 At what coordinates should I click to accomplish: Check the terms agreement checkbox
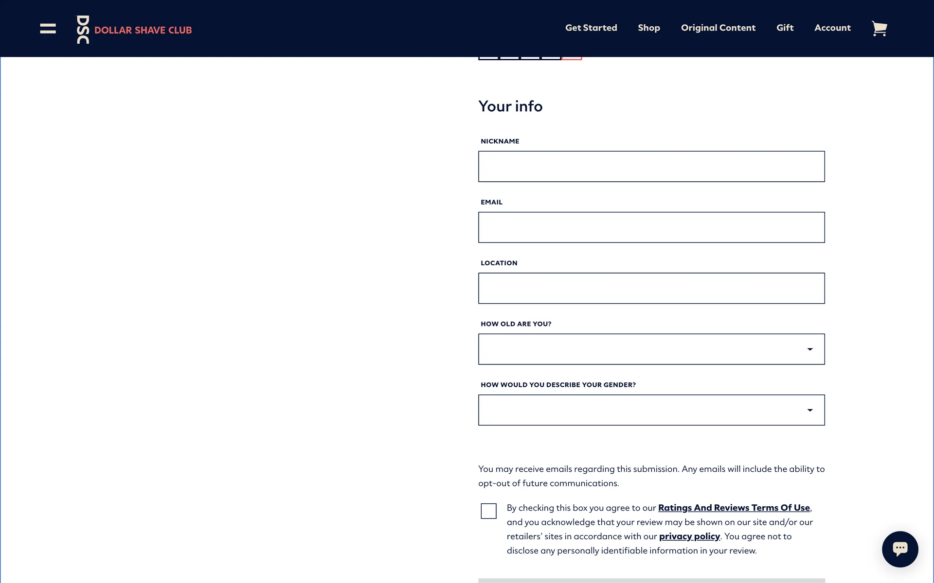pos(488,511)
